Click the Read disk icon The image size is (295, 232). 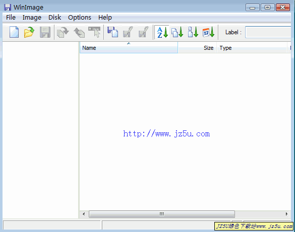click(112, 32)
